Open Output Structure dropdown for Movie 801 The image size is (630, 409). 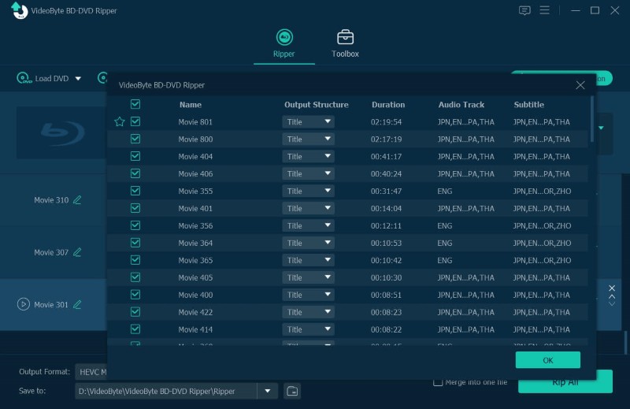pos(308,122)
